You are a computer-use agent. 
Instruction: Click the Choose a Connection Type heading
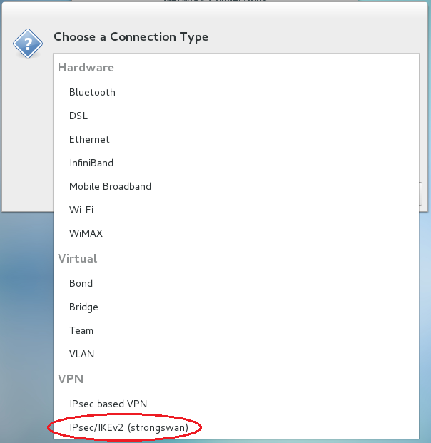[131, 37]
